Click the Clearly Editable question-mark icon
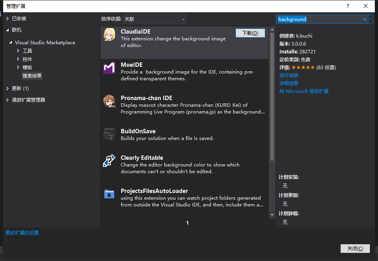Image resolution: width=378 pixels, height=261 pixels. [109, 161]
